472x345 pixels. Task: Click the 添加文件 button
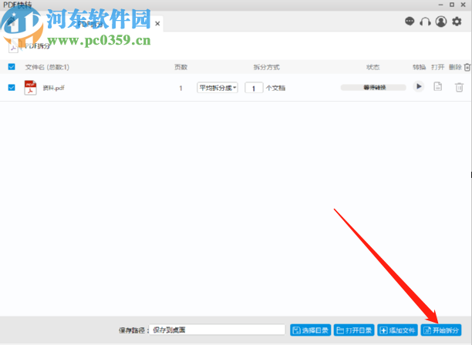click(397, 330)
